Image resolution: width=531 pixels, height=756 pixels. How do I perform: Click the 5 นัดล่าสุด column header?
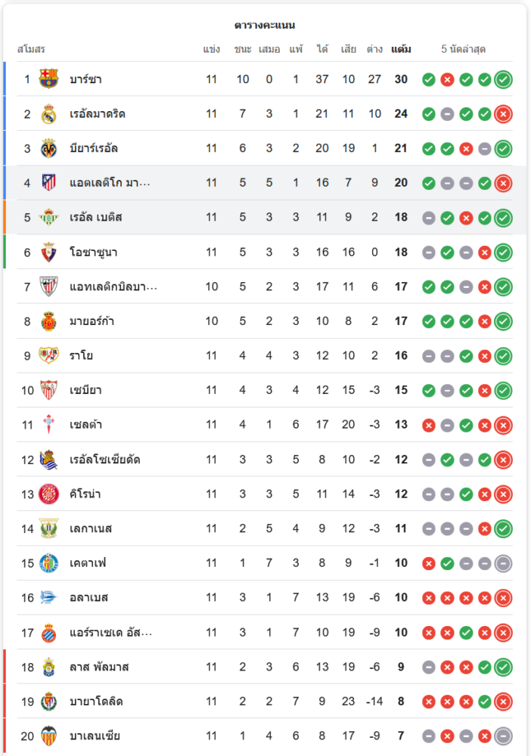point(463,50)
